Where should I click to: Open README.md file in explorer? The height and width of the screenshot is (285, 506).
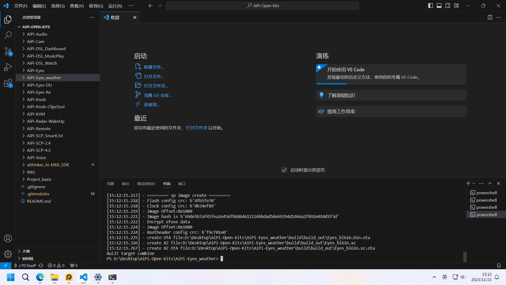click(x=58, y=201)
